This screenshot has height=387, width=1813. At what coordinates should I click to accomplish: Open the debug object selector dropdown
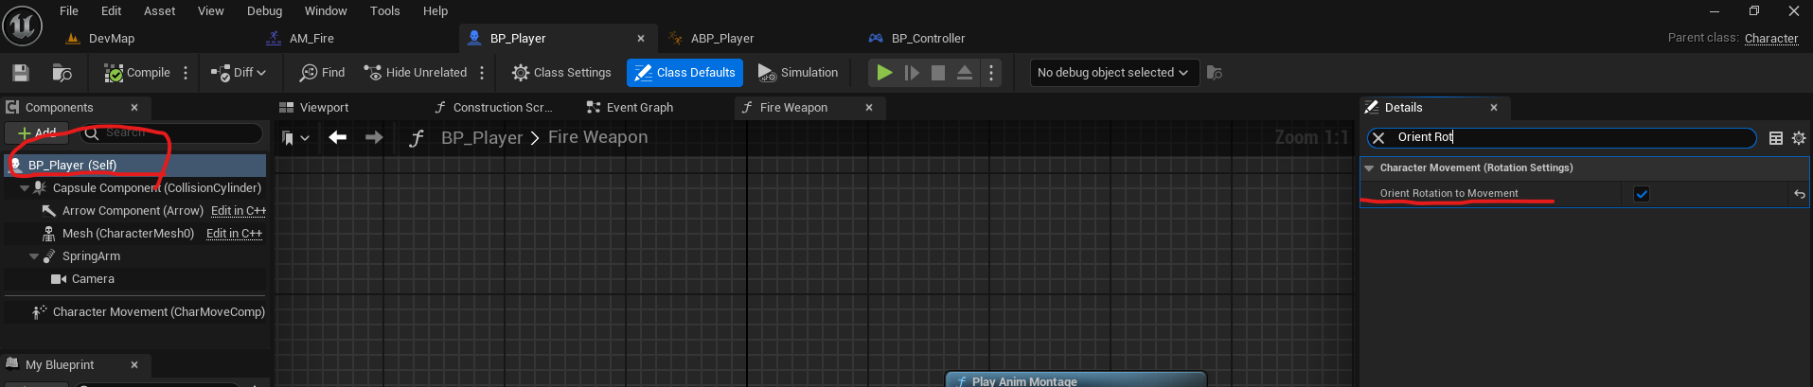1114,73
